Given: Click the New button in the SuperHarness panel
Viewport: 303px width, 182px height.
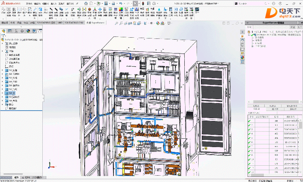Looking at the screenshot, I should coord(293,27).
